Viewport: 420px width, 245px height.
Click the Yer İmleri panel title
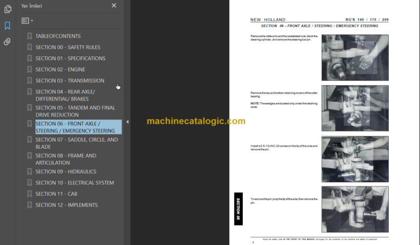(32, 6)
